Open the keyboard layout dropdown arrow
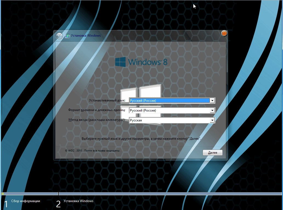Viewport: 283px width, 210px height. point(212,120)
